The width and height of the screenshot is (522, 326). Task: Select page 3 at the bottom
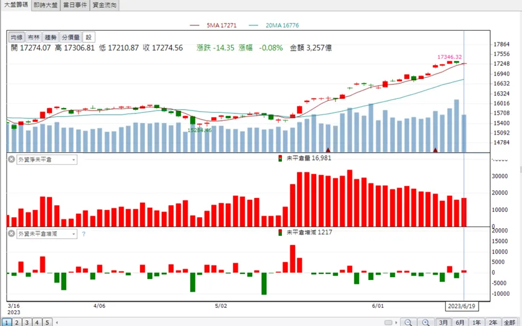(x=27, y=322)
